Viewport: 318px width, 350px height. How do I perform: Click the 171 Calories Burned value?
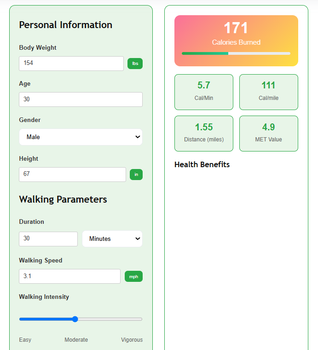236,28
